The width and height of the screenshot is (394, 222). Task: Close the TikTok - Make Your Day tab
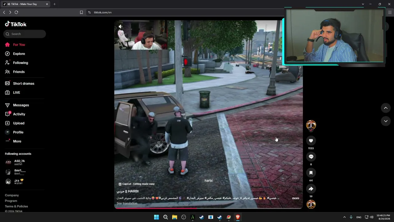pyautogui.click(x=47, y=4)
